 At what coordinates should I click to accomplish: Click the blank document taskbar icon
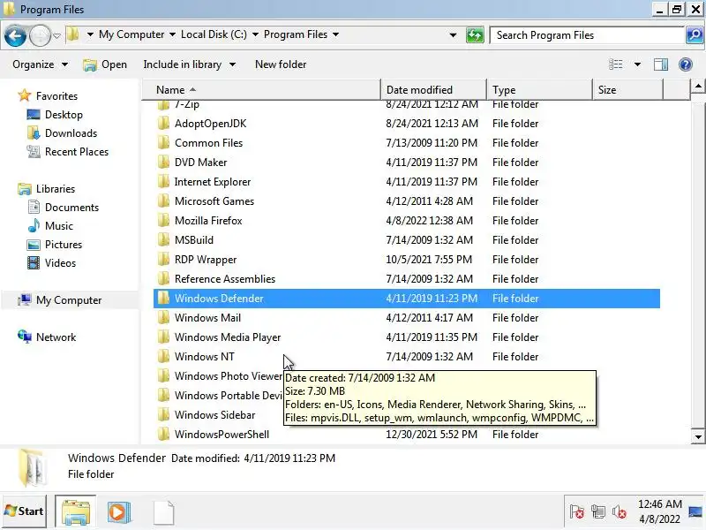(x=163, y=512)
